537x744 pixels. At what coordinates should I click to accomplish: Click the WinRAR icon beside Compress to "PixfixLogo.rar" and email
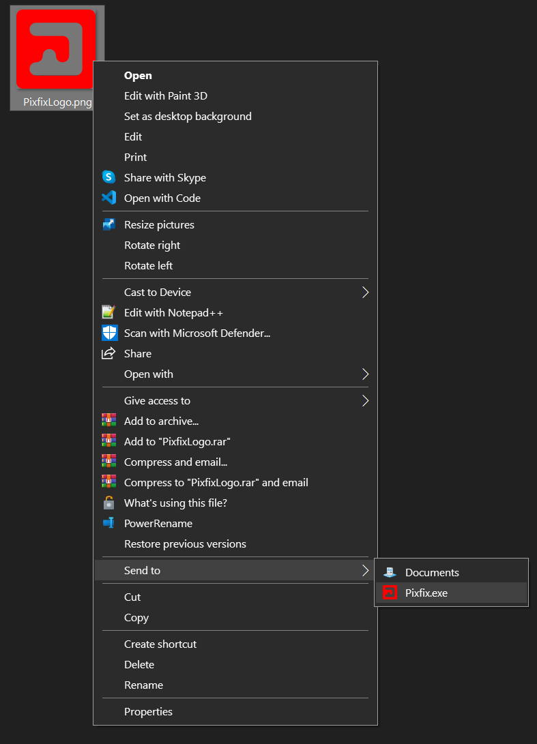[108, 482]
